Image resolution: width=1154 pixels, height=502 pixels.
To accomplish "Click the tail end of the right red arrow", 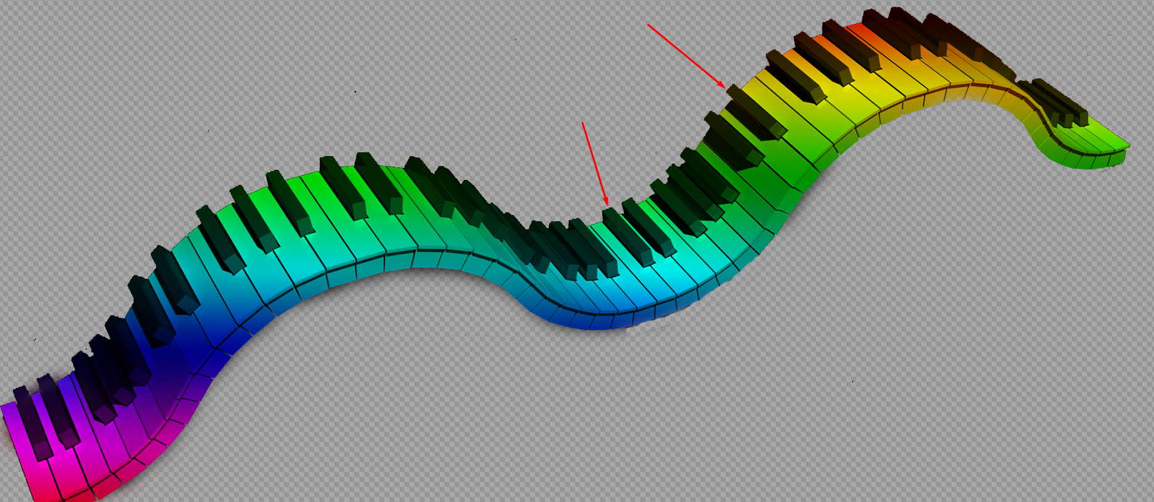I will (650, 26).
